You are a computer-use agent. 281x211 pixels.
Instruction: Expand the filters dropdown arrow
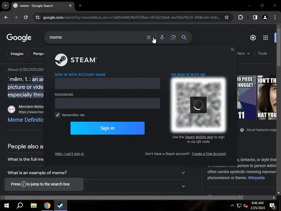(x=248, y=54)
